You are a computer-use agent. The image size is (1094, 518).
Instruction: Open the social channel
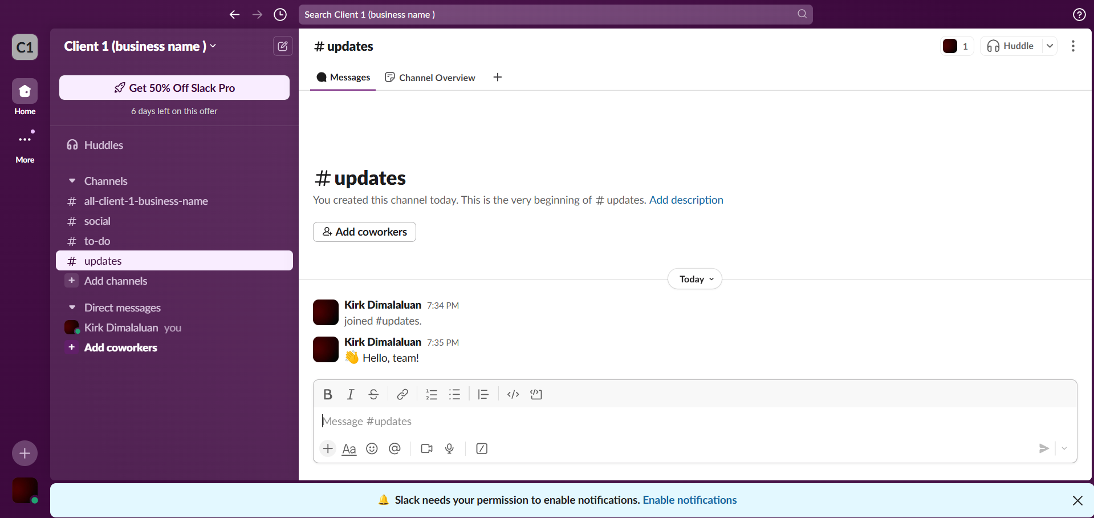(97, 221)
